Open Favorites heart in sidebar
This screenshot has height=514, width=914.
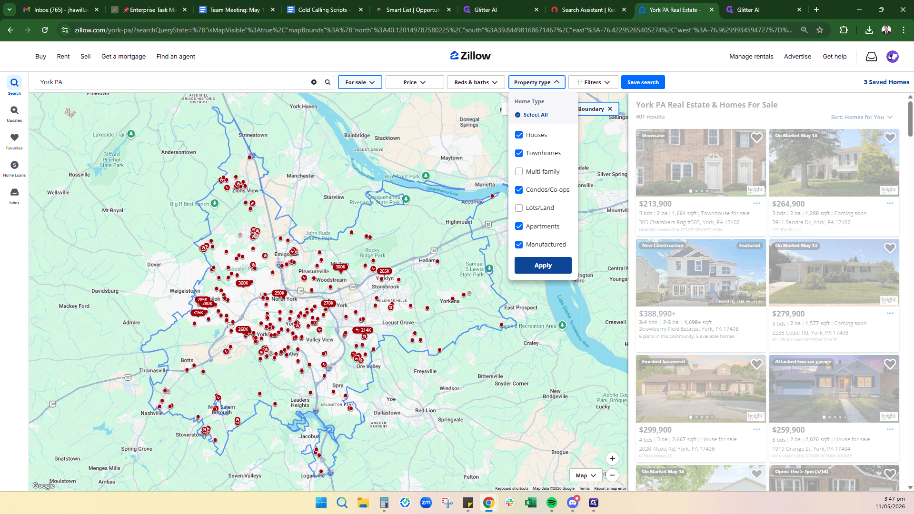[14, 141]
